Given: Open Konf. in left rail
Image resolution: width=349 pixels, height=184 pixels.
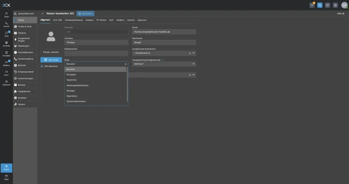Looking at the screenshot, I should click(x=6, y=73).
